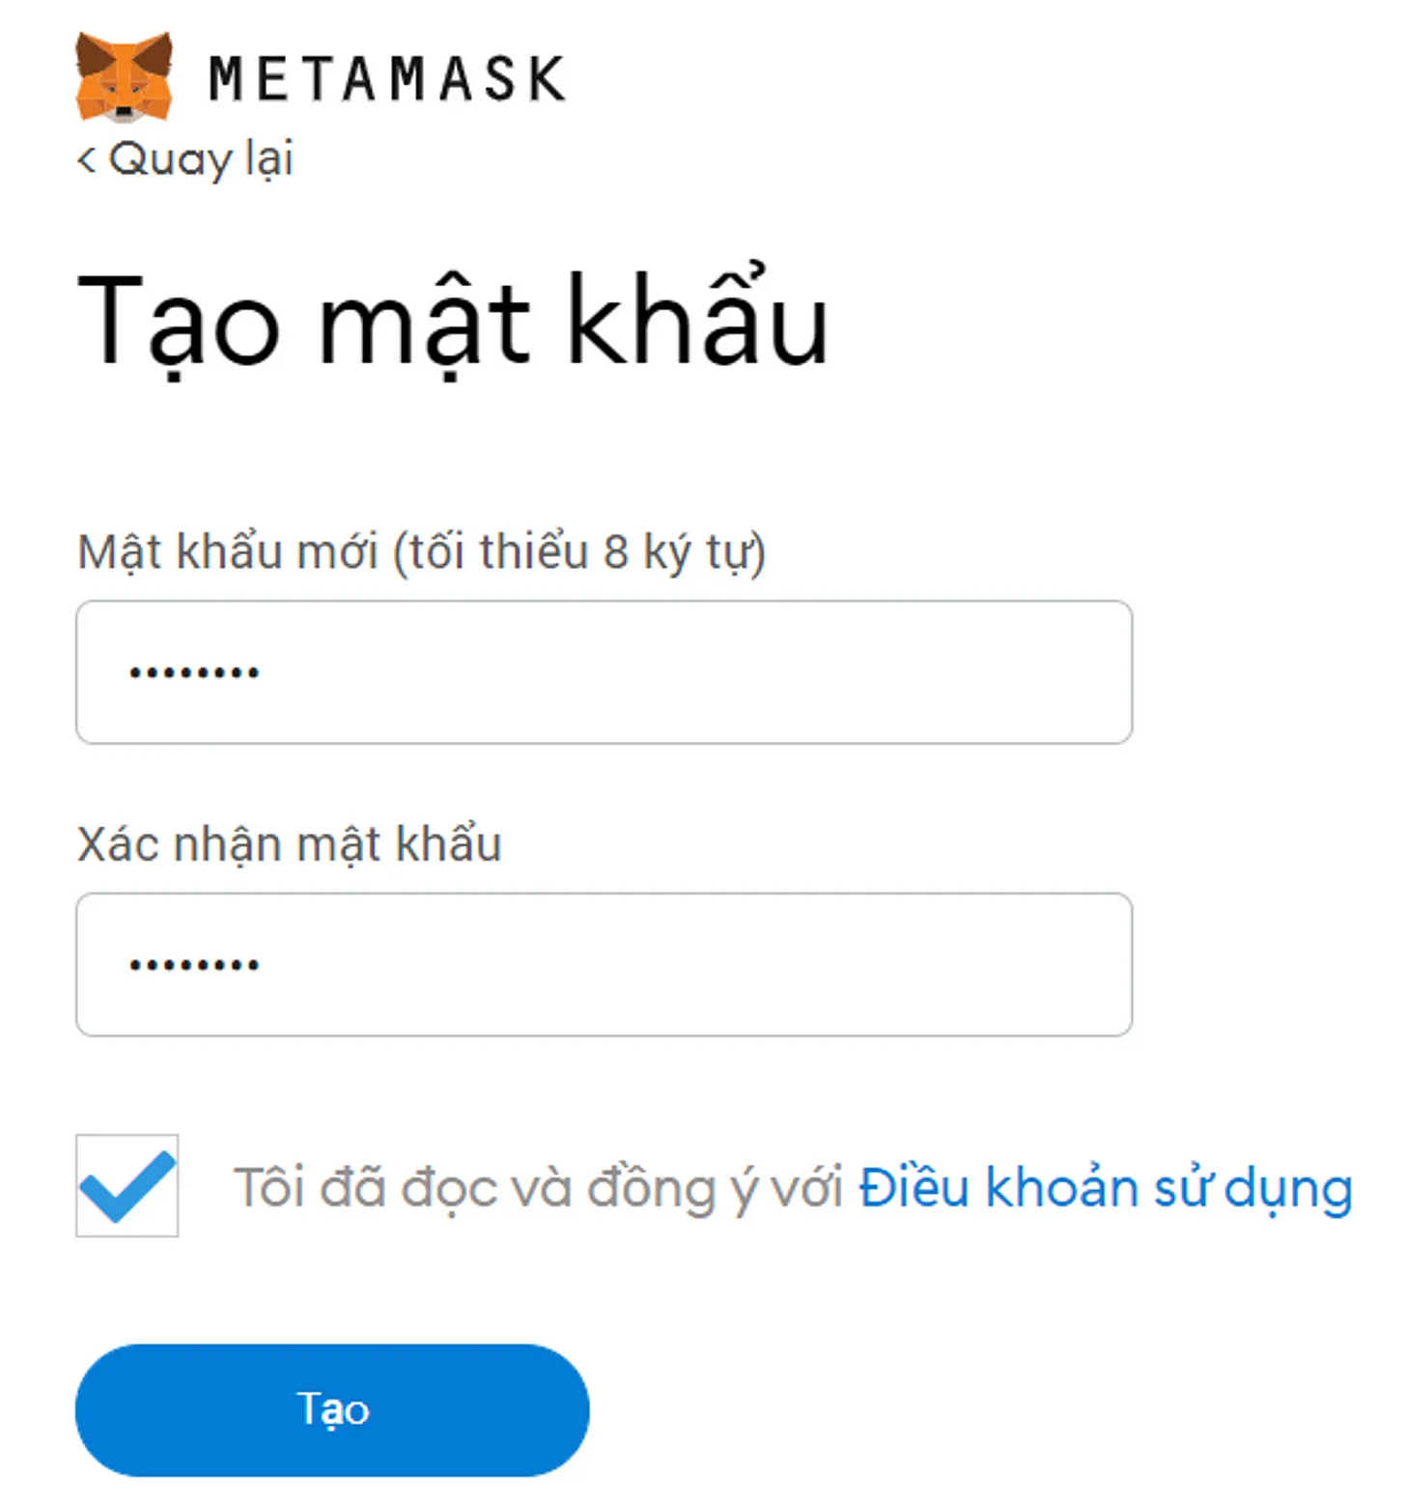Focus the Mật khẩu mới password field

coord(604,672)
